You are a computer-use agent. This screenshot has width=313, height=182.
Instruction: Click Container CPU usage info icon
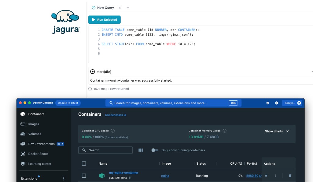tap(112, 131)
